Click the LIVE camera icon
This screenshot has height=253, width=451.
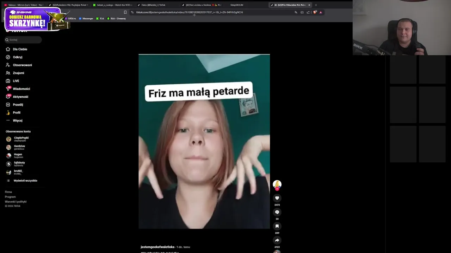(8, 81)
